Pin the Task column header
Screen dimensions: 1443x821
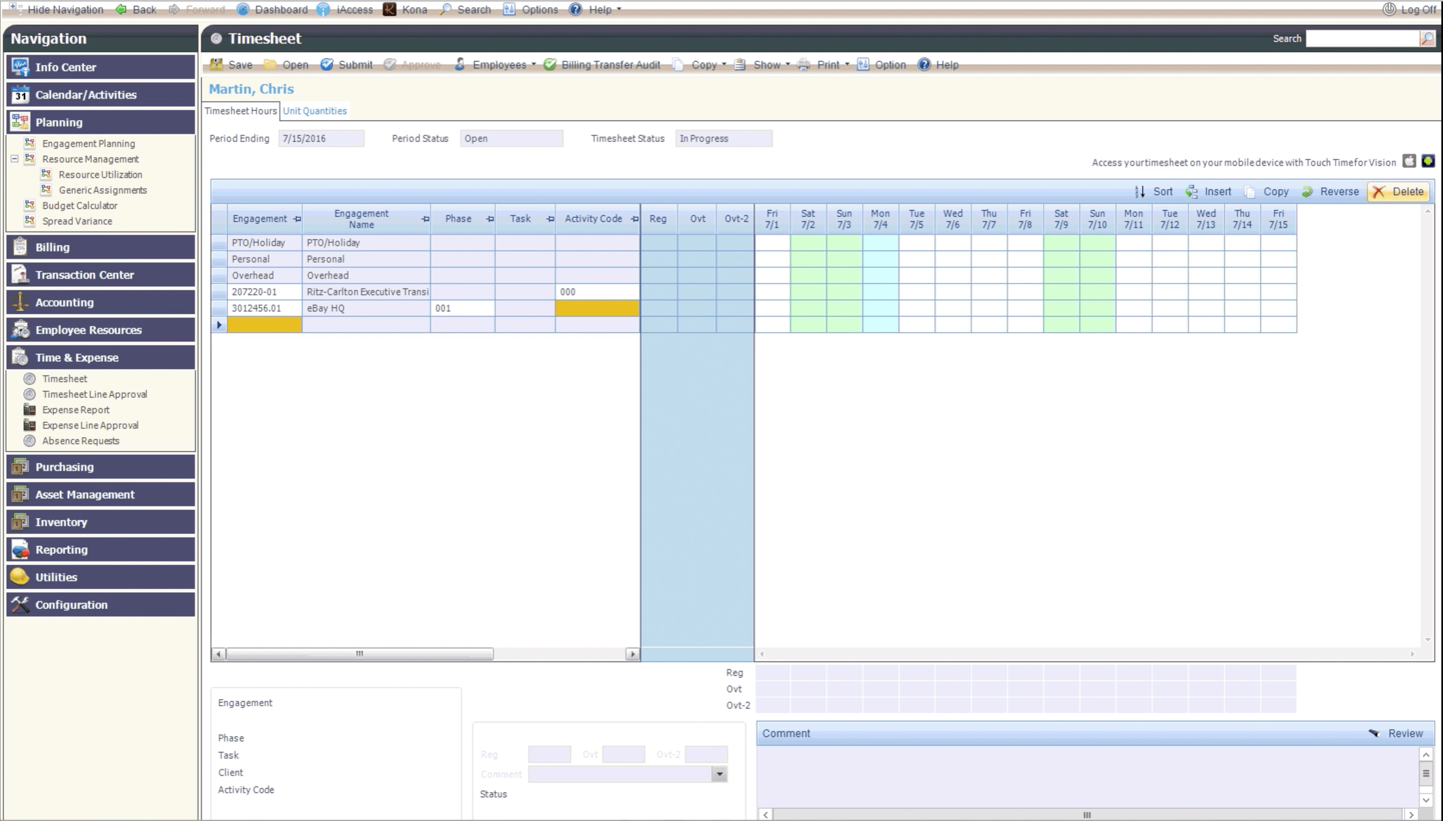tap(550, 219)
